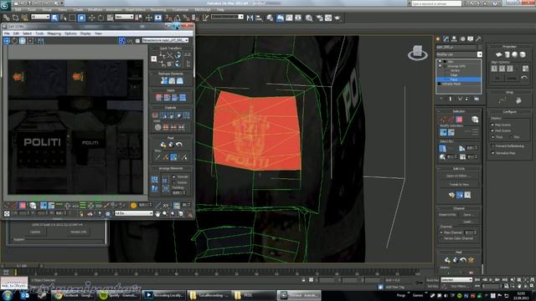Image resolution: width=536 pixels, height=301 pixels.
Task: Select red Polygon sub-object mode in Edit UVWs bottom bar
Action: pos(23,205)
